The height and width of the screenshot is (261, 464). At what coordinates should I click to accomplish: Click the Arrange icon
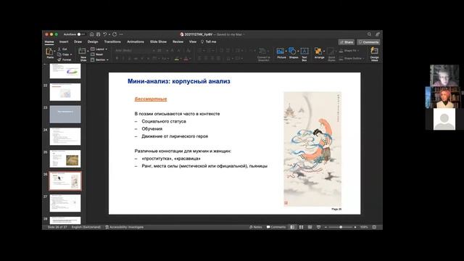click(318, 51)
